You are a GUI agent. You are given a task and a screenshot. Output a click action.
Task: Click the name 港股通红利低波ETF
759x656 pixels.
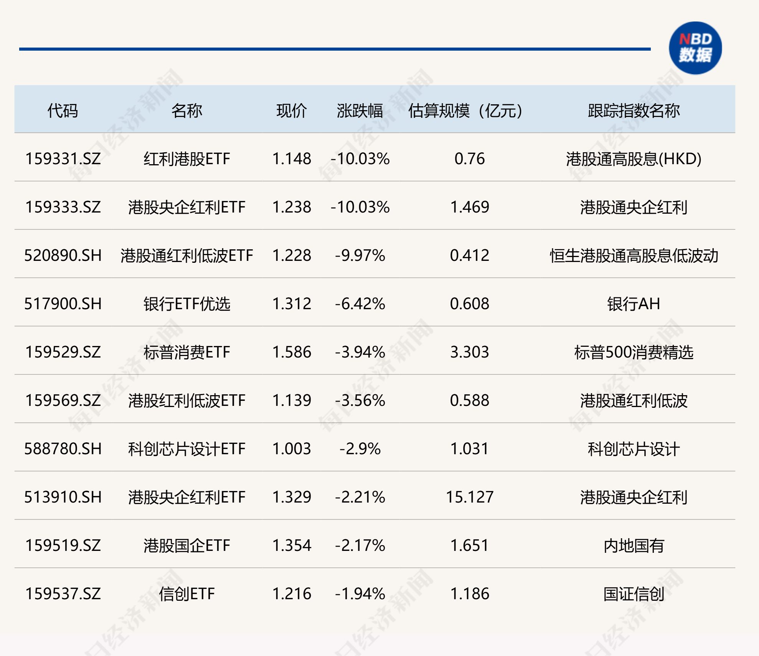click(186, 255)
